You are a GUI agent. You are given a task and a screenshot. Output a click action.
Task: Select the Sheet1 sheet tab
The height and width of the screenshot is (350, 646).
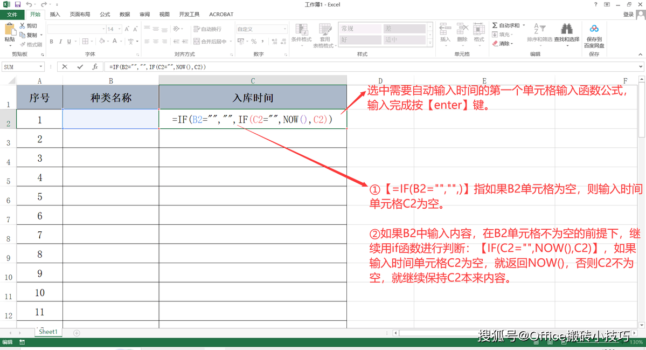pos(48,332)
